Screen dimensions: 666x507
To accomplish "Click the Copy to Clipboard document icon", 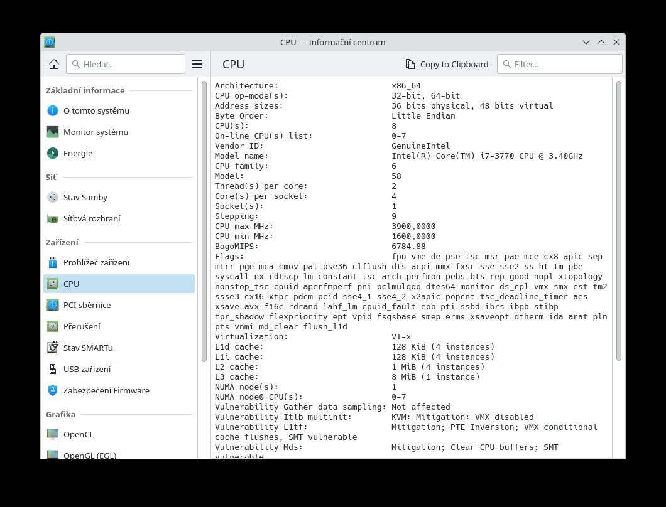I will pyautogui.click(x=410, y=64).
